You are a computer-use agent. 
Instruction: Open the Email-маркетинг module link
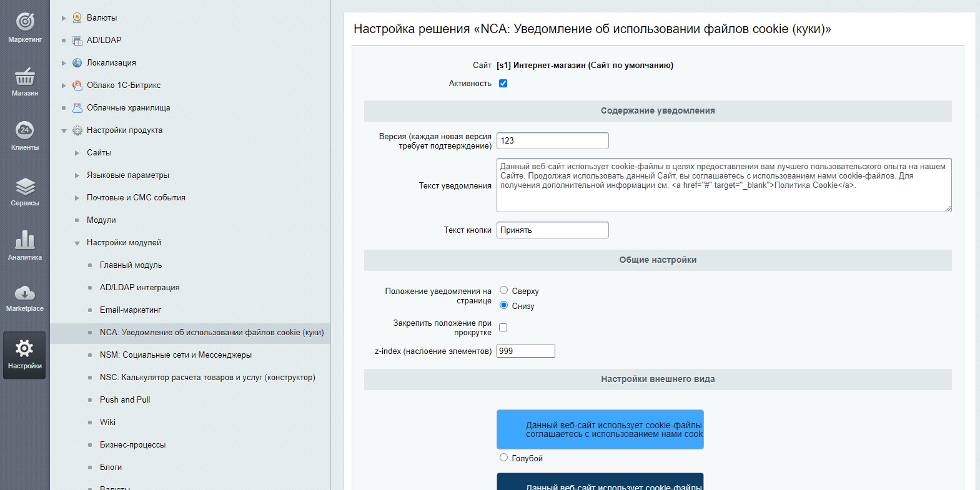tap(131, 310)
